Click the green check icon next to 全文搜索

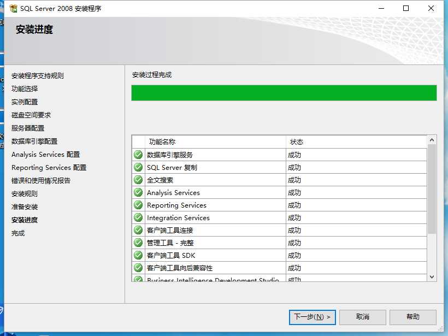pos(138,180)
